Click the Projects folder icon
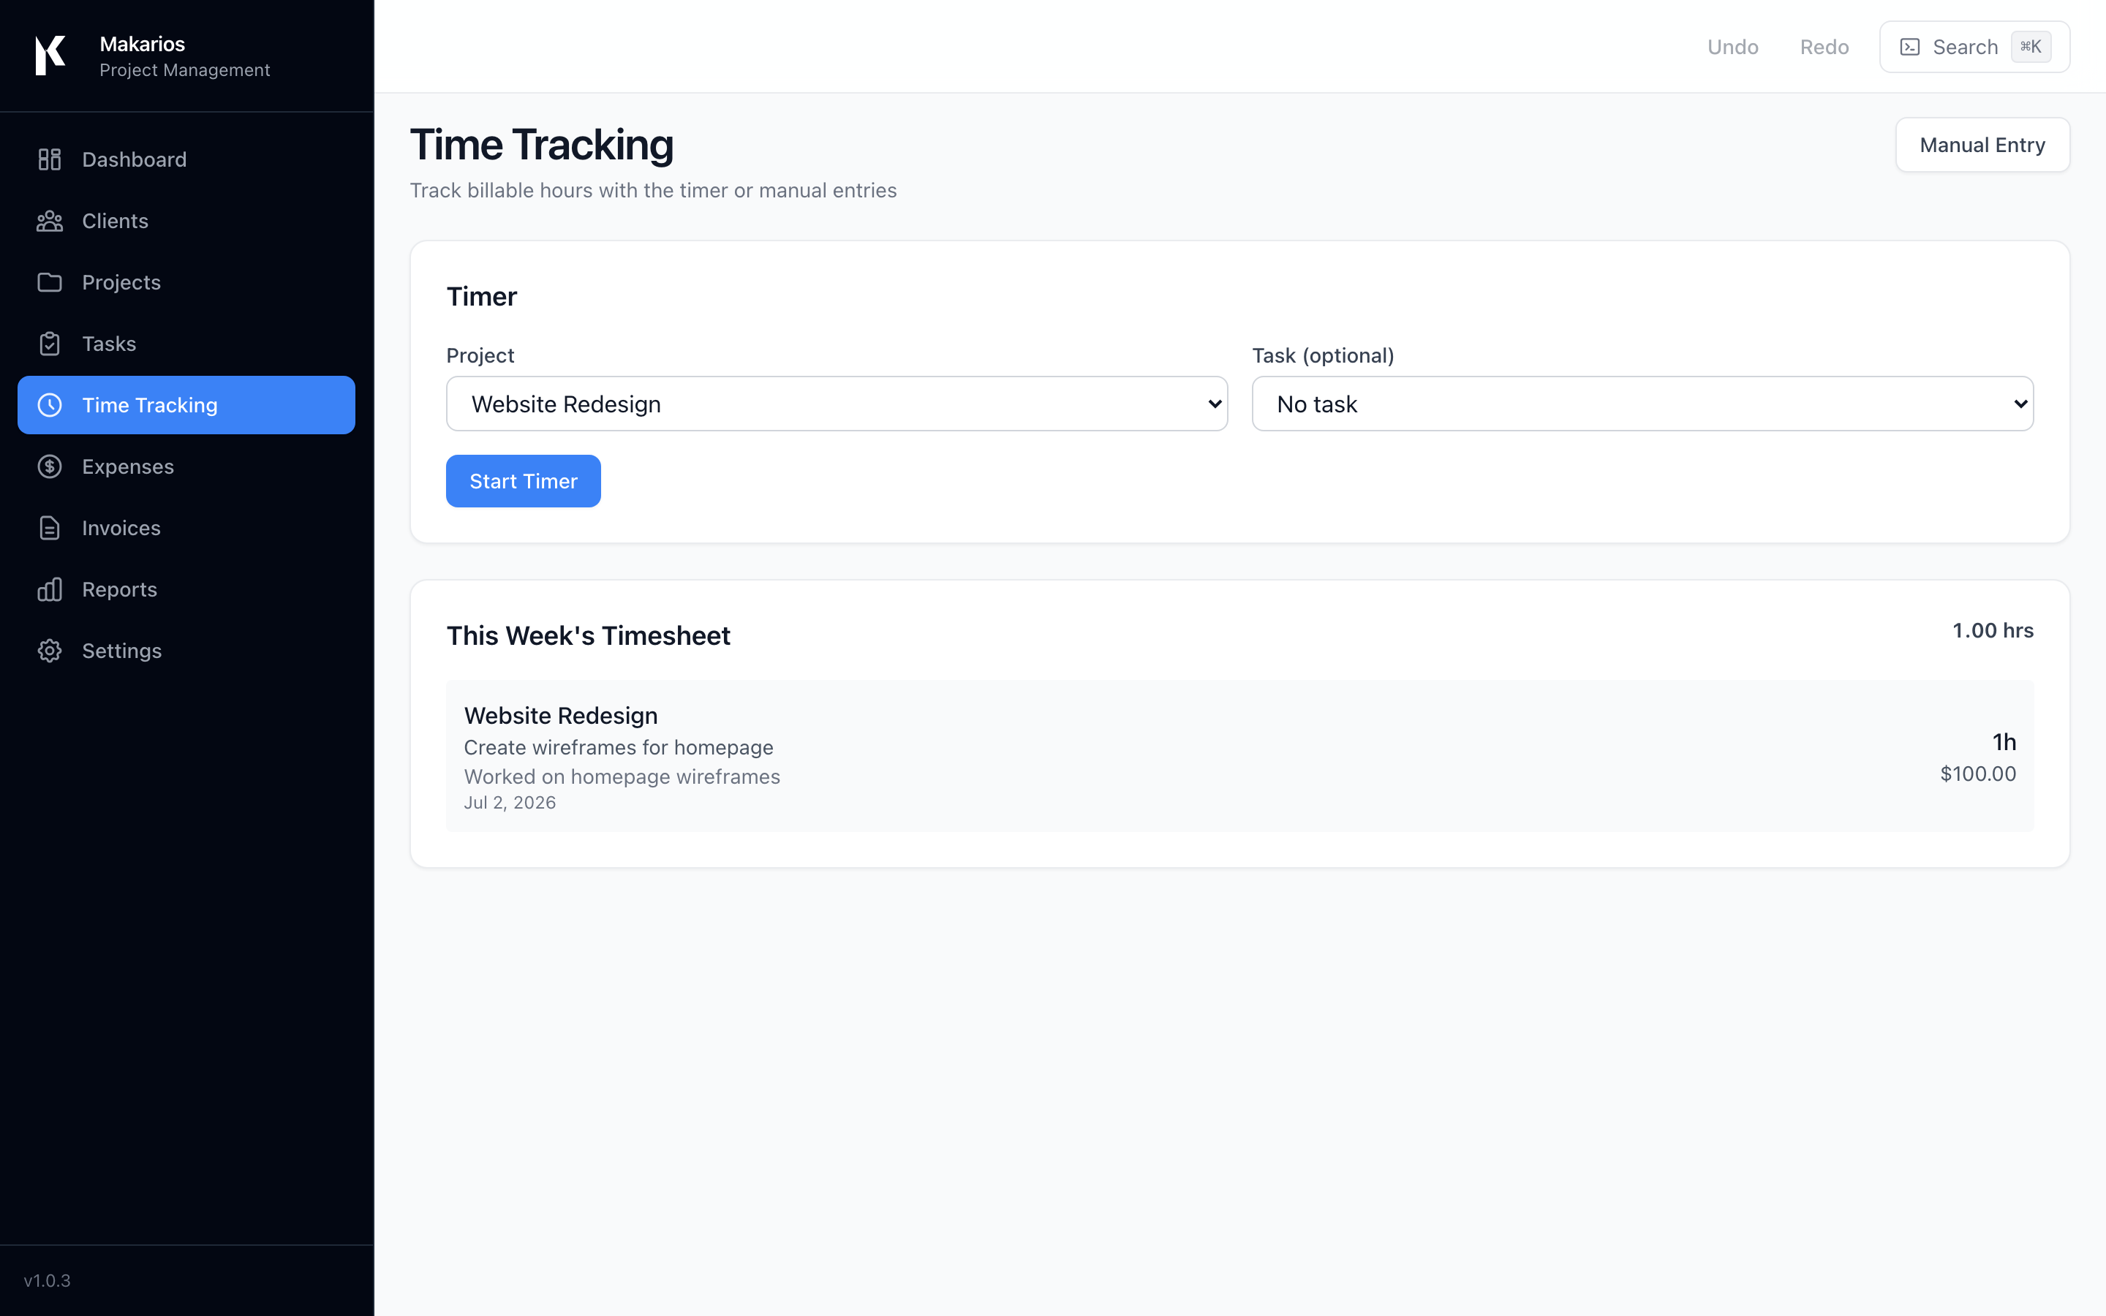This screenshot has width=2106, height=1316. pyautogui.click(x=50, y=282)
